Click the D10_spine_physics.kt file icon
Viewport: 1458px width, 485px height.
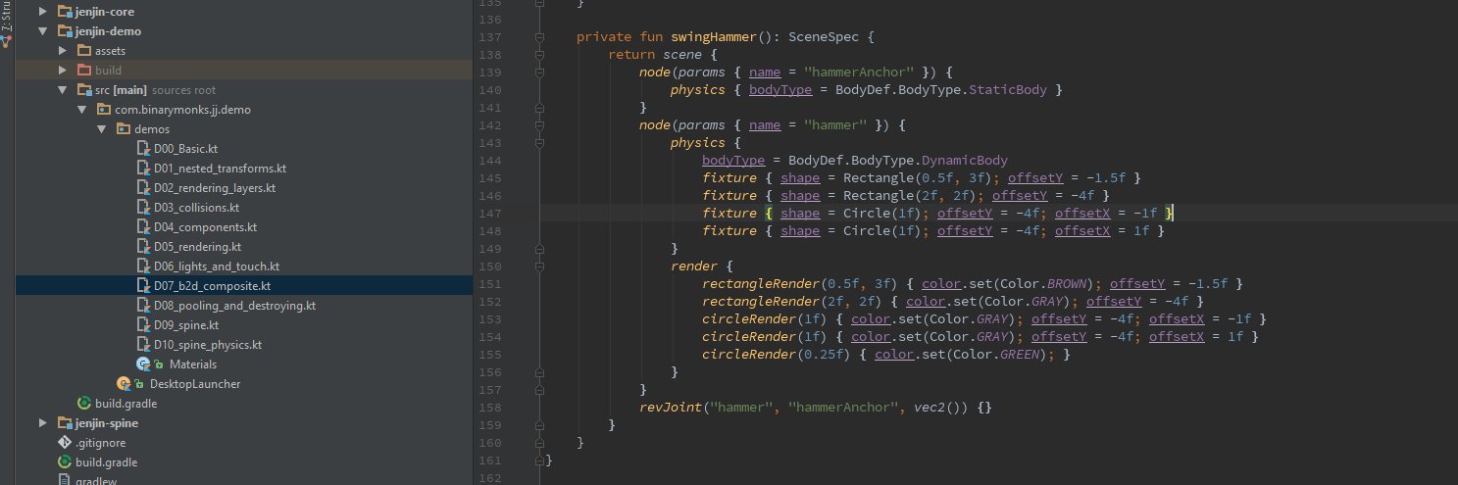(143, 345)
